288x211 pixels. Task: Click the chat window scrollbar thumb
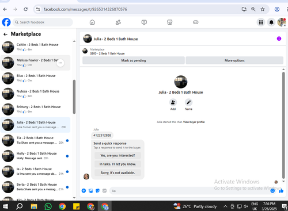pyautogui.click(x=283, y=125)
